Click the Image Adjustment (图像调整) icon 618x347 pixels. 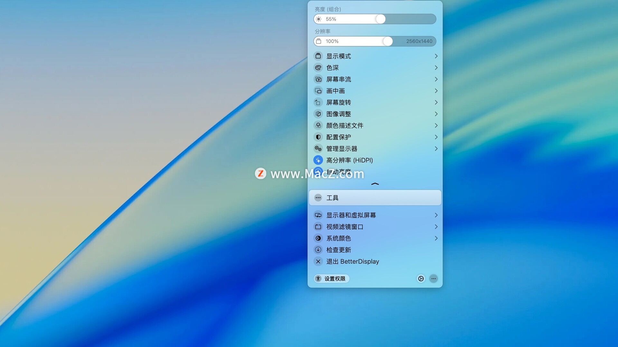318,114
